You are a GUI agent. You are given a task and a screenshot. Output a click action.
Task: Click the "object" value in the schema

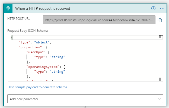click(x=42, y=42)
